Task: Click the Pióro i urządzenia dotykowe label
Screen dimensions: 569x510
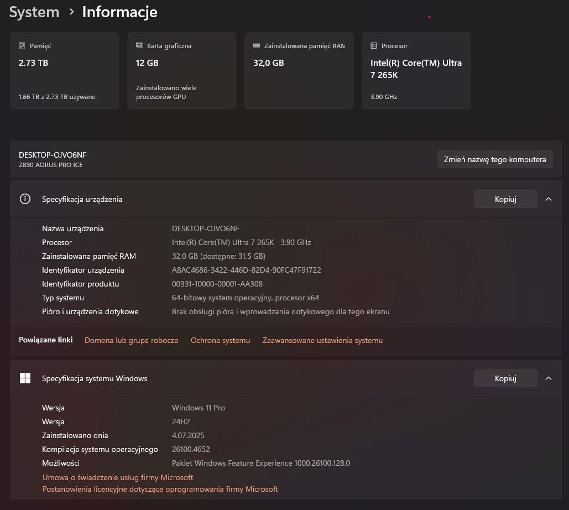Action: (90, 311)
